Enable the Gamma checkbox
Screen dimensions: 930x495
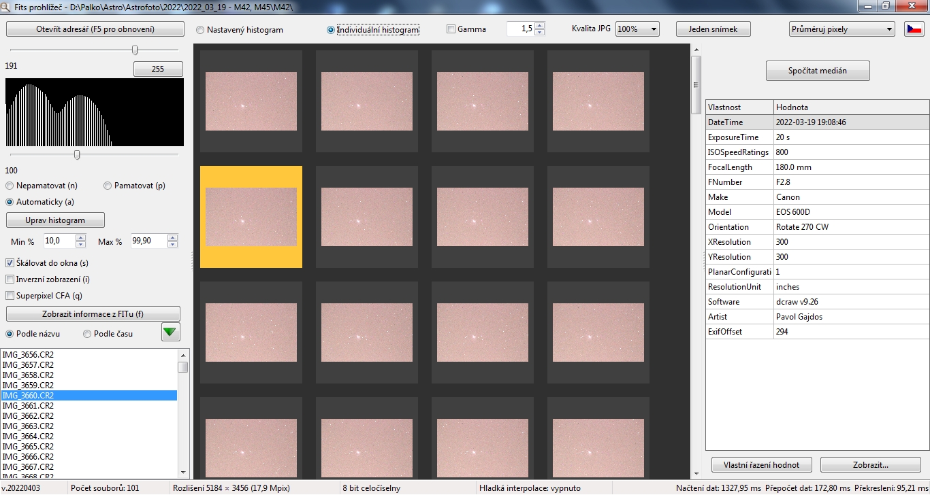coord(451,29)
